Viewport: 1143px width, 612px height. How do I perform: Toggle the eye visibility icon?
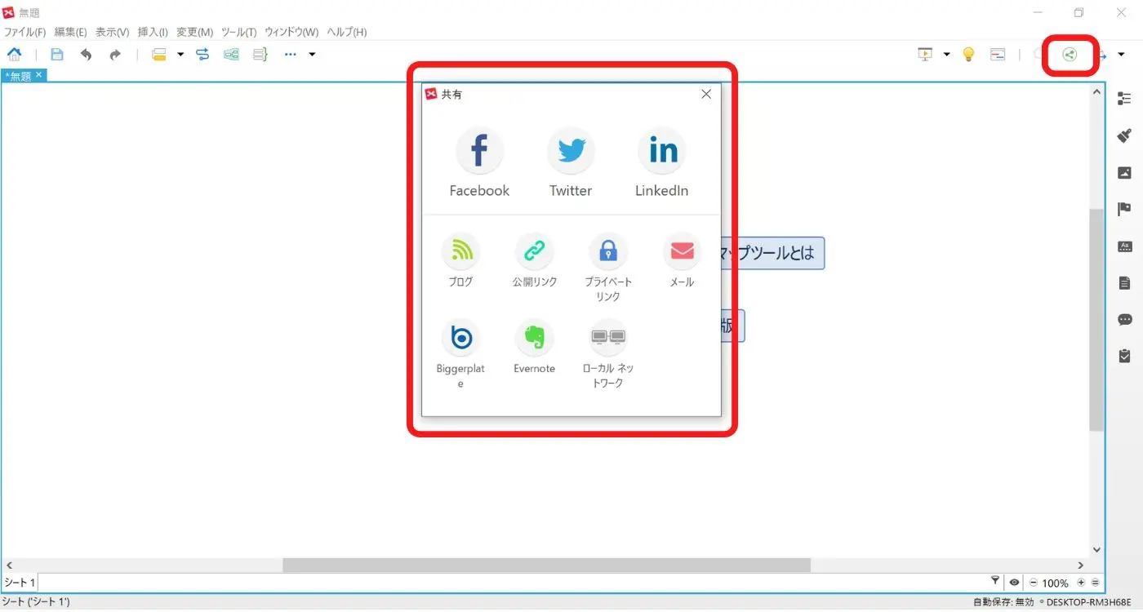(1014, 583)
